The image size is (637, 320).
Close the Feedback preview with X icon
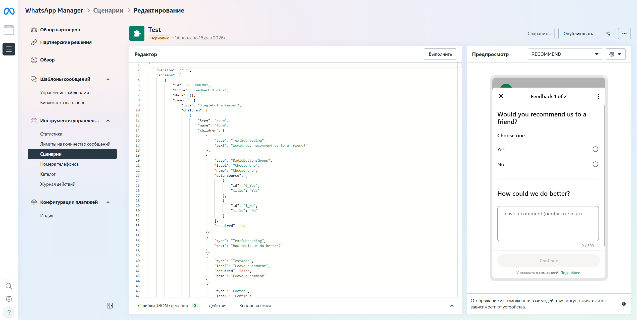pos(501,96)
